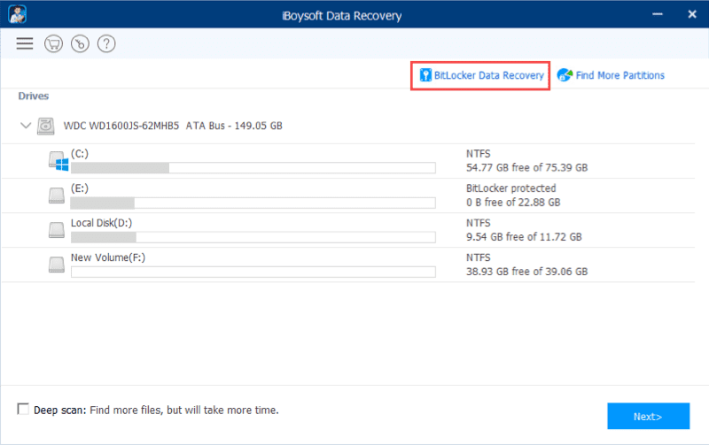This screenshot has width=709, height=445.
Task: Collapse the WDC WD1600JS drive tree
Action: [25, 127]
